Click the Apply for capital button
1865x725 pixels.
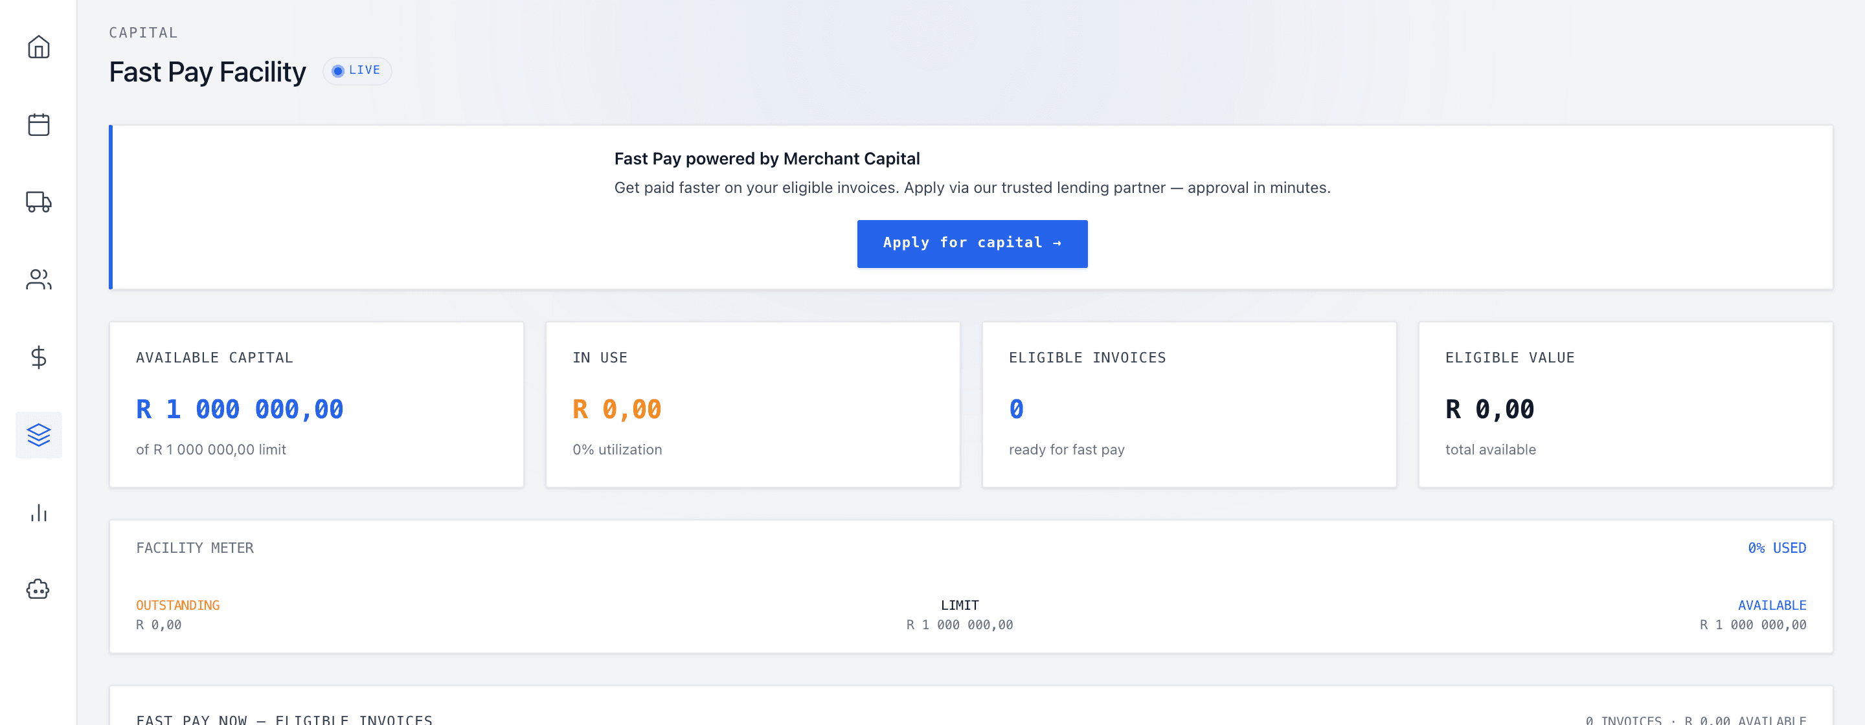(x=971, y=243)
